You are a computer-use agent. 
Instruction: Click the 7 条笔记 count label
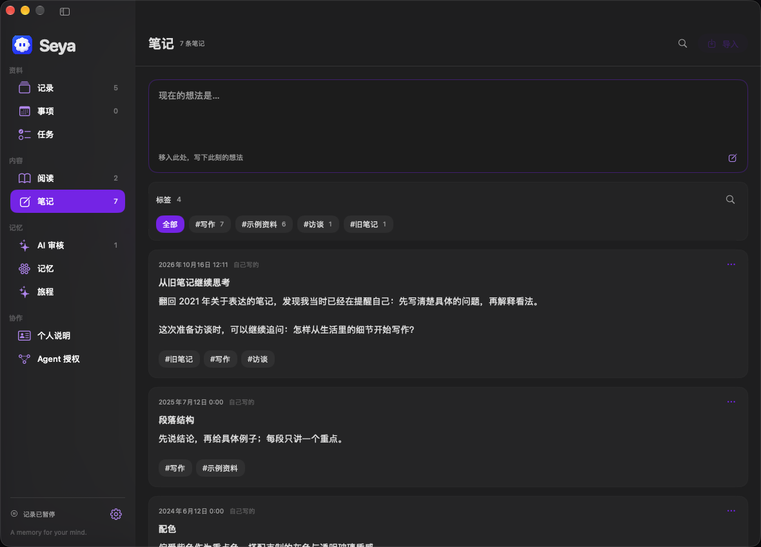192,44
